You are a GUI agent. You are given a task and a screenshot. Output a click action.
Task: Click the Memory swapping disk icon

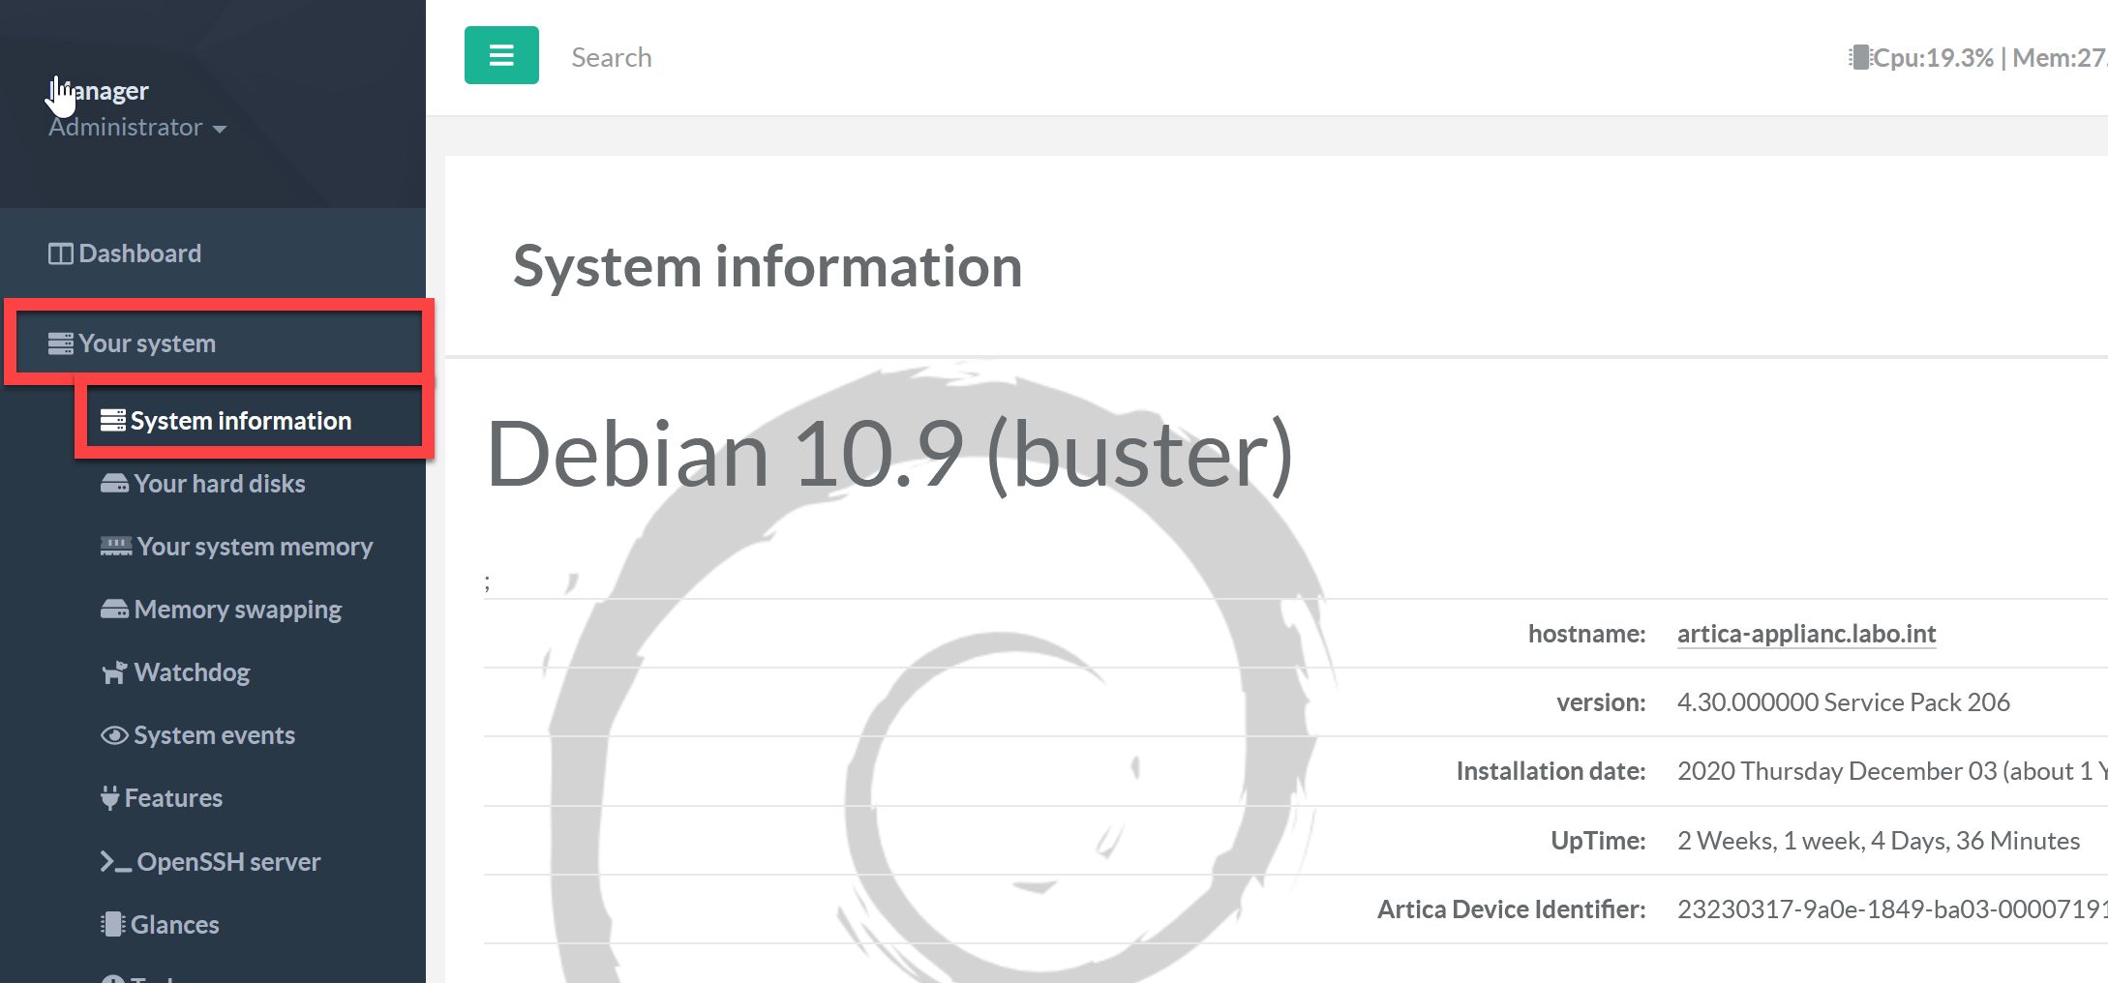point(114,610)
